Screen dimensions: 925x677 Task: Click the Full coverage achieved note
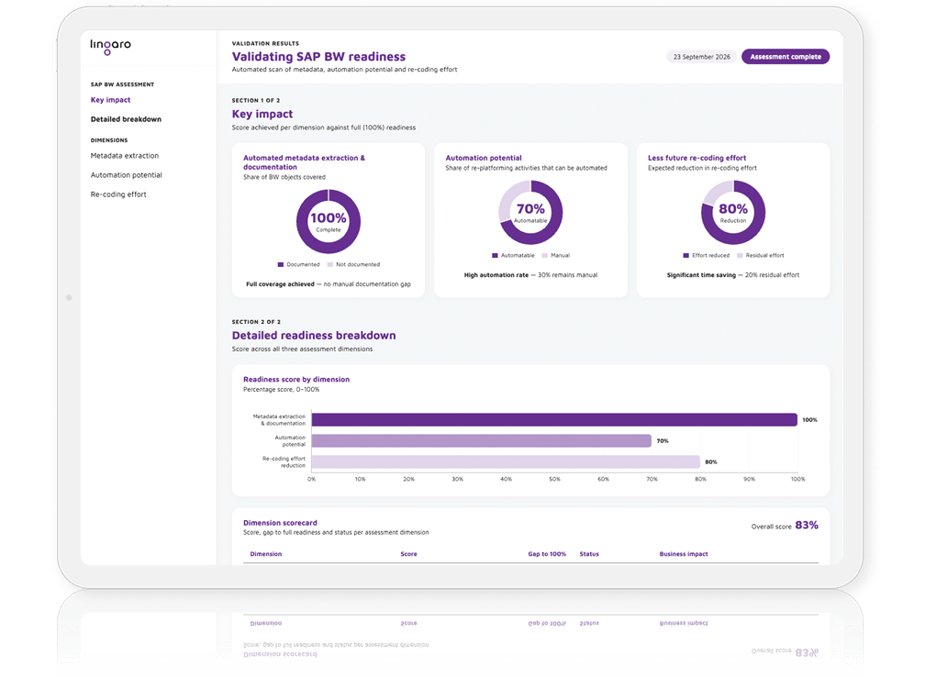point(329,284)
